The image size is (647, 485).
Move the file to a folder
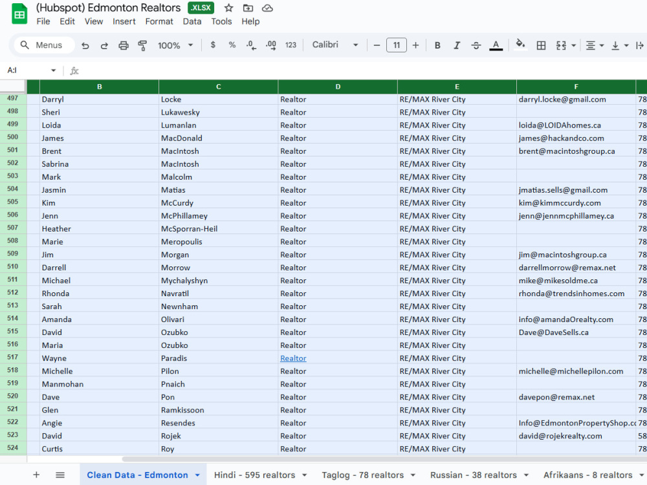pos(248,8)
